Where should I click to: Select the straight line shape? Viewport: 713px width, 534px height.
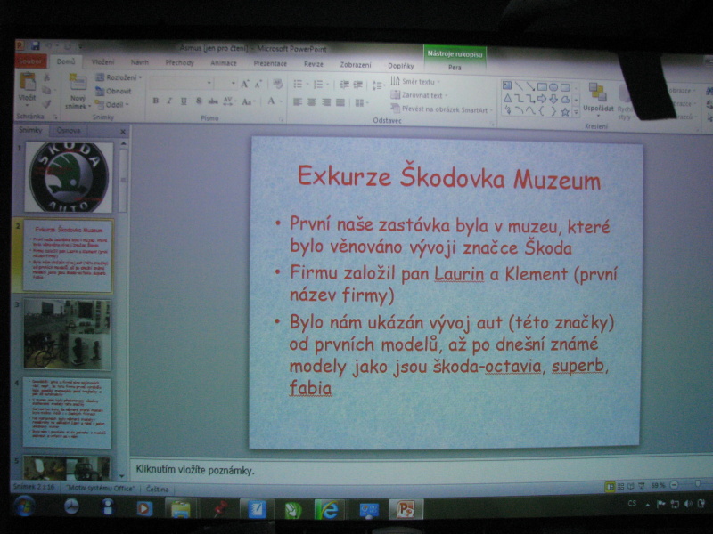coord(519,85)
